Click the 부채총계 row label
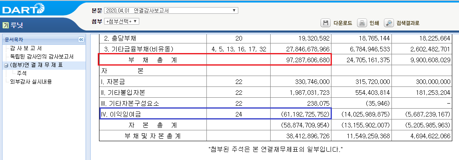 153,60
